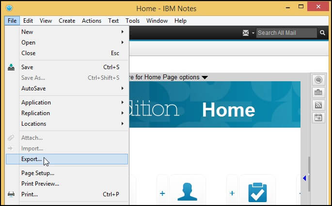Image resolution: width=332 pixels, height=206 pixels.
Task: Click the To Do clipboard checkmark icon
Action: click(257, 192)
